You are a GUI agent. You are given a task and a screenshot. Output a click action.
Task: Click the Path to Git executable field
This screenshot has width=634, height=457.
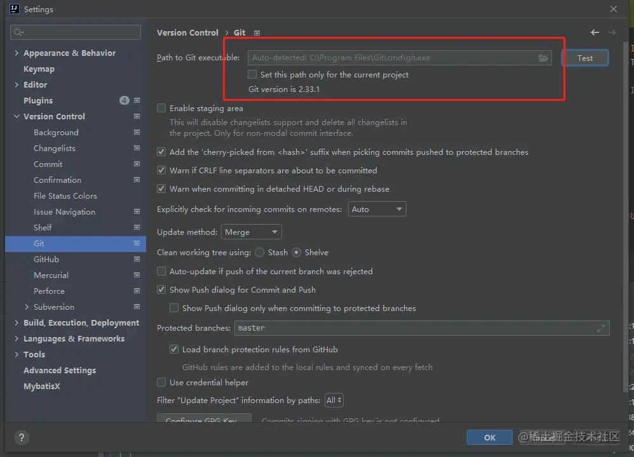click(x=400, y=58)
